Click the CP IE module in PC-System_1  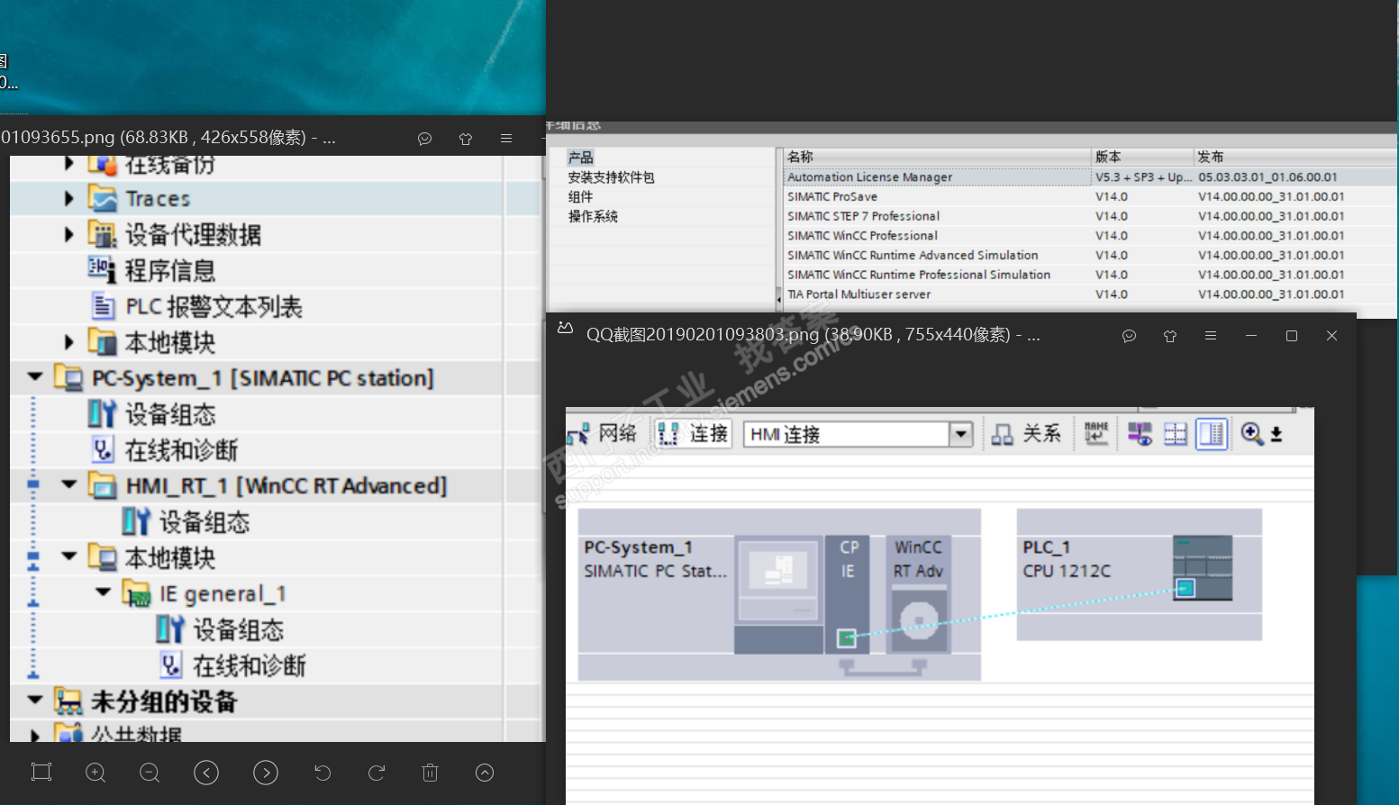(848, 593)
